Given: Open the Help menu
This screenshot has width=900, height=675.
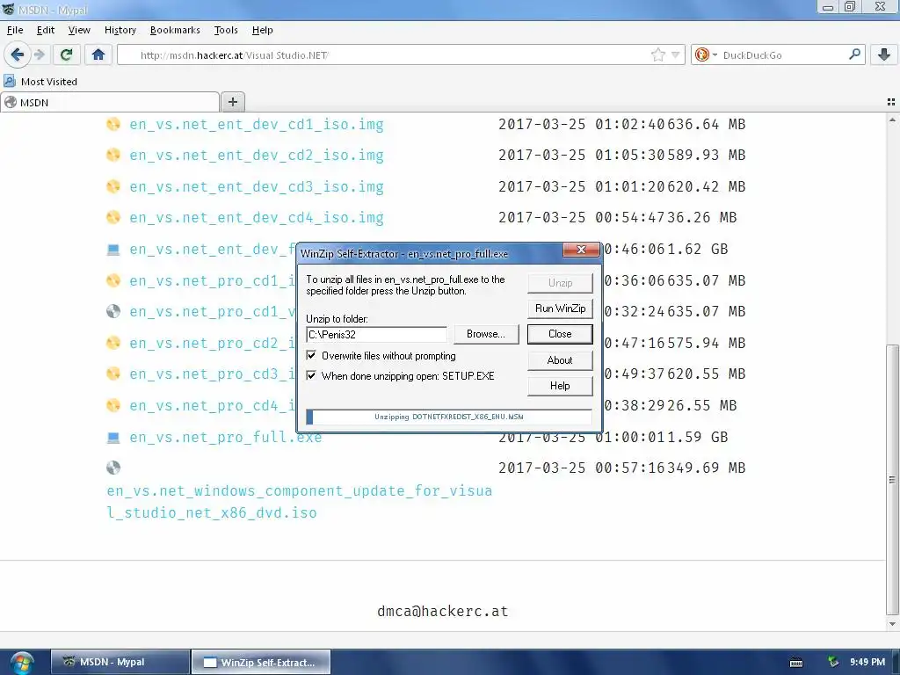Looking at the screenshot, I should coord(262,30).
